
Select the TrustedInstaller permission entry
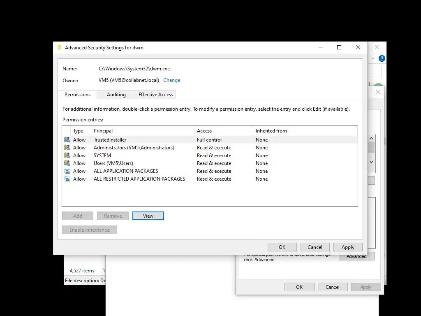pyautogui.click(x=210, y=140)
